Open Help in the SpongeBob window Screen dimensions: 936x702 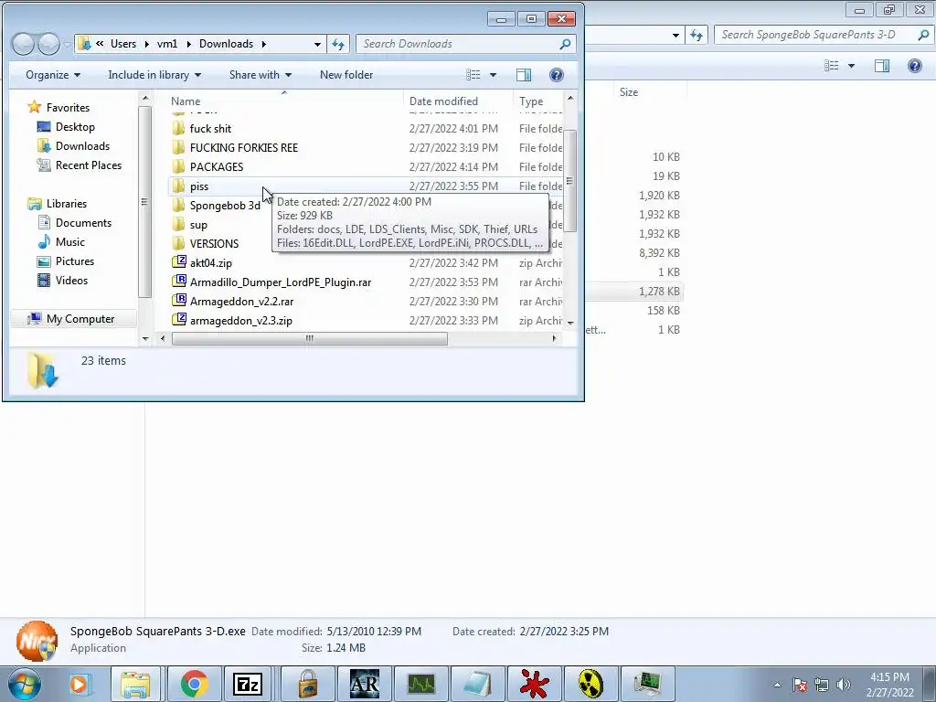tap(914, 66)
